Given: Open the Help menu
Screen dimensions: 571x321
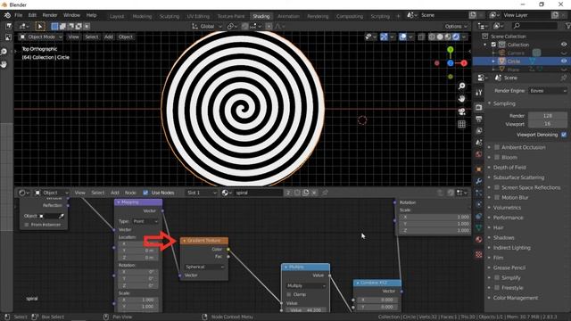Looking at the screenshot, I should [x=91, y=15].
